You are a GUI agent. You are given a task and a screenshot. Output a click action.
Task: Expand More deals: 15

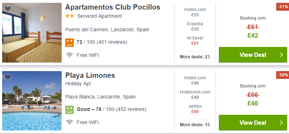195,125
